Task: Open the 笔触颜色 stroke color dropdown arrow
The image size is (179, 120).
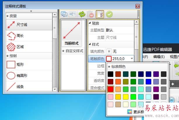Action: click(x=132, y=59)
